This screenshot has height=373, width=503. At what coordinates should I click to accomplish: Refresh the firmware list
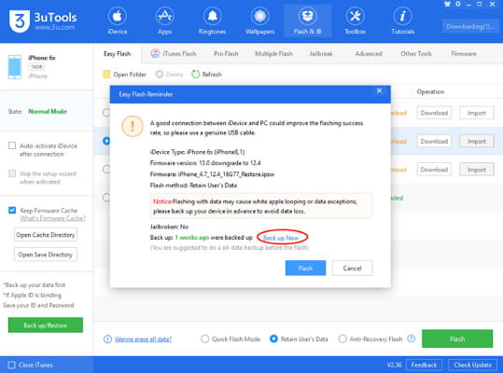[x=206, y=75]
